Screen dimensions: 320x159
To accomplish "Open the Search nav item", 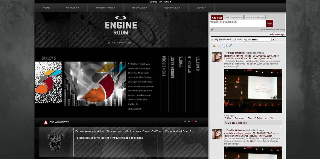I will click(201, 8).
